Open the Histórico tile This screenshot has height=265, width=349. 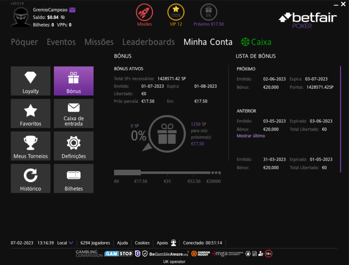point(31,178)
